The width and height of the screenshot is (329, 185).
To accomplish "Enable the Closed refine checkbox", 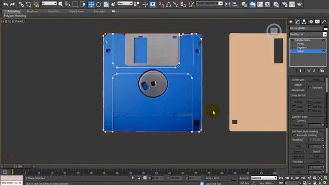I will [294, 110].
